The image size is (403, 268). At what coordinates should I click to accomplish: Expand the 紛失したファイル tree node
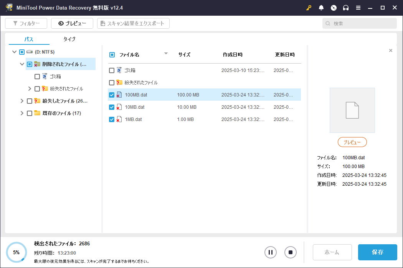[x=22, y=101]
